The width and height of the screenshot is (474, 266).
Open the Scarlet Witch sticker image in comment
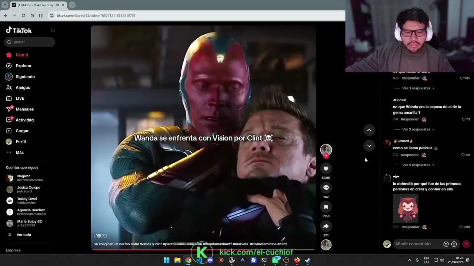point(405,208)
